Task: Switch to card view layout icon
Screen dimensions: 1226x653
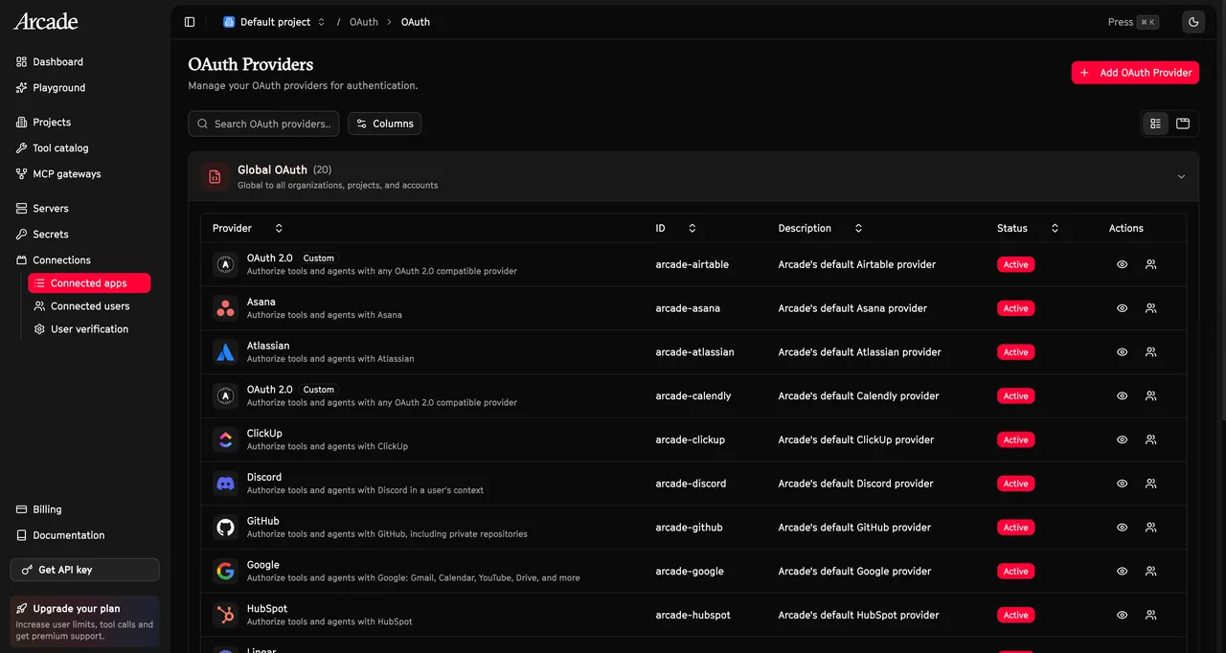Action: 1183,124
